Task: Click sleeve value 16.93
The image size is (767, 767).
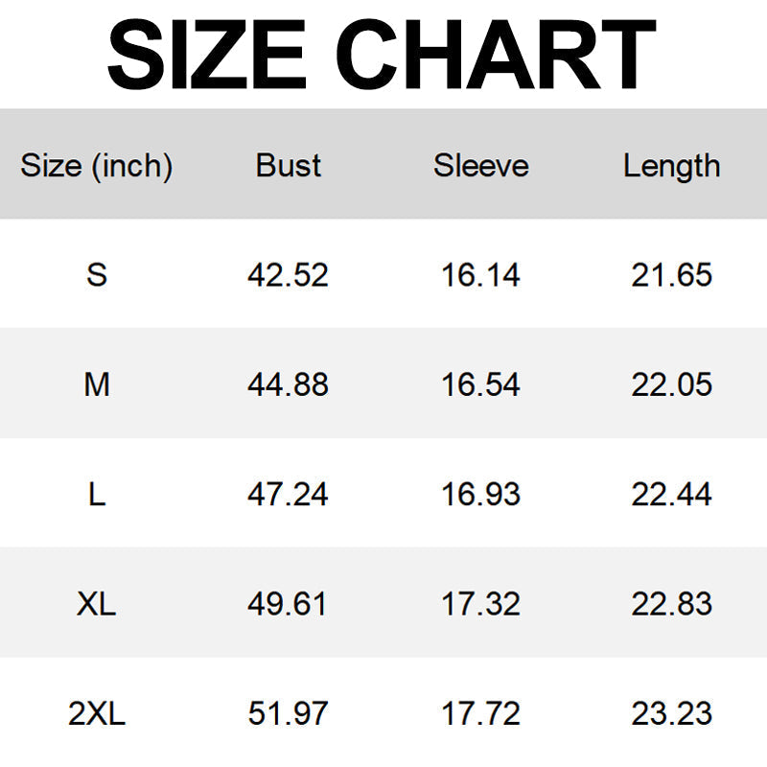Action: (x=480, y=494)
